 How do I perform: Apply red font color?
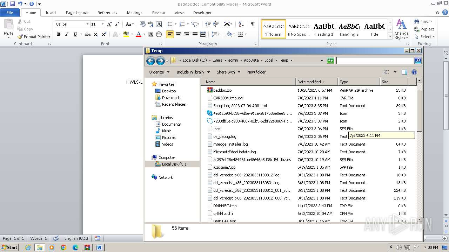(139, 34)
